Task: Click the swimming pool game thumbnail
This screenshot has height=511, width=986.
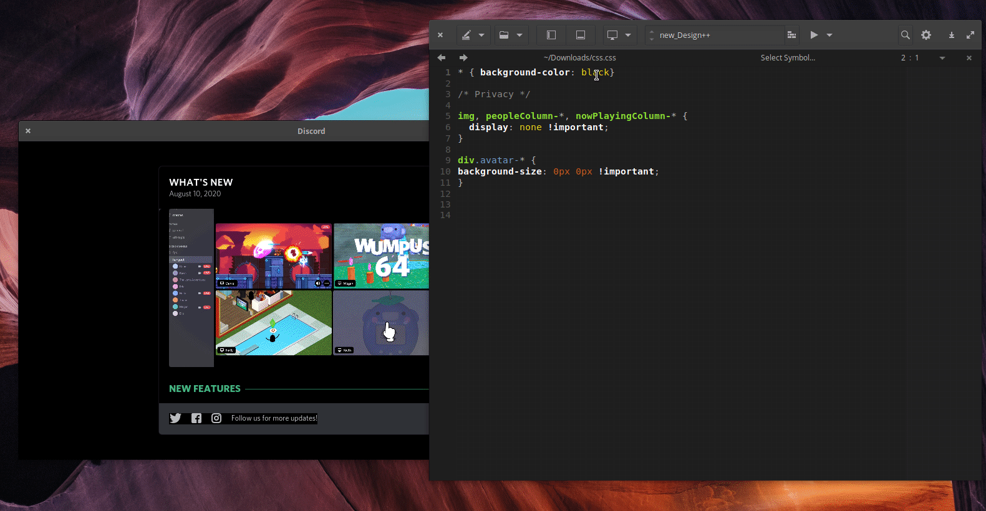Action: (x=274, y=323)
